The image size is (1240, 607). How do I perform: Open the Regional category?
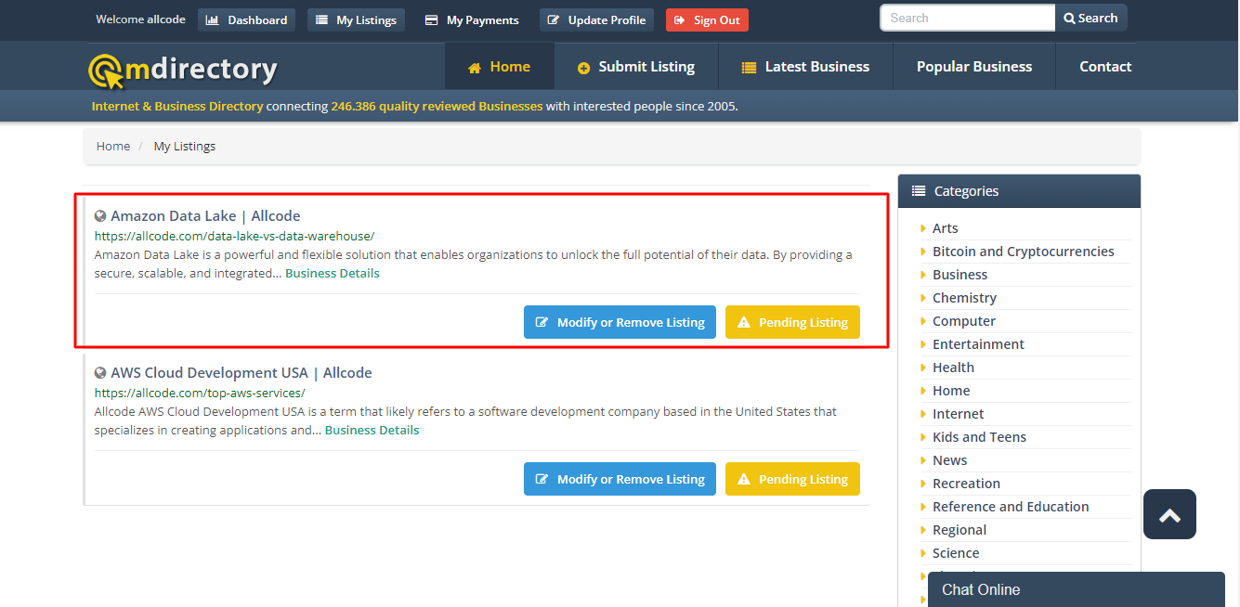[x=959, y=530]
